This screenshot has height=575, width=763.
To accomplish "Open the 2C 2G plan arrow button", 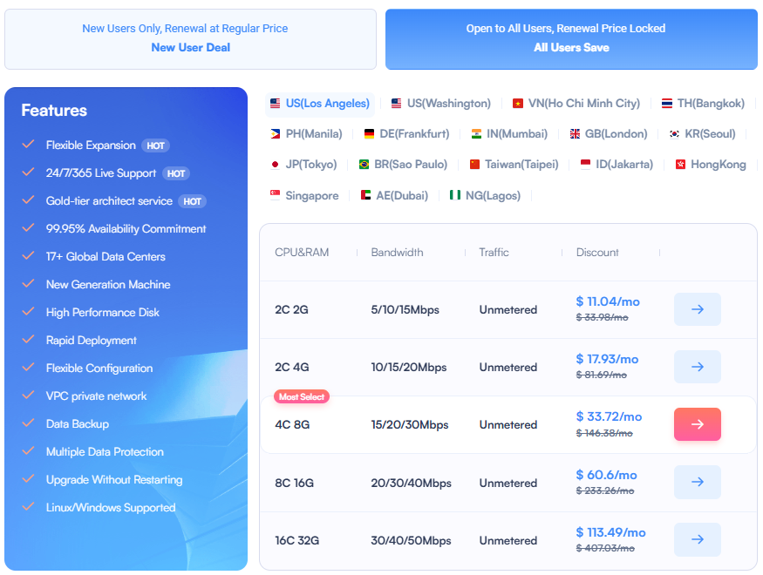I will 697,309.
